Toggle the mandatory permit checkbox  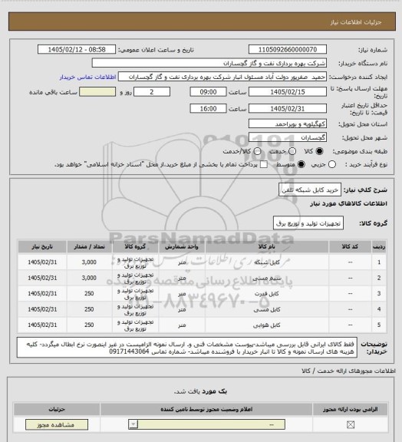point(351,424)
